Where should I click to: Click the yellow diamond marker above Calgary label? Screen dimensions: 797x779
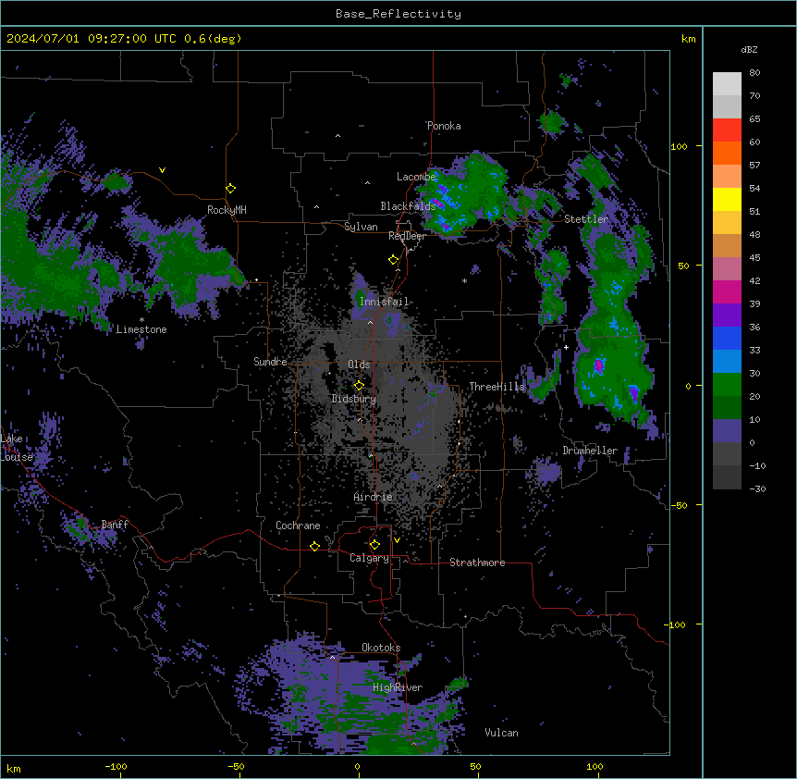point(375,545)
